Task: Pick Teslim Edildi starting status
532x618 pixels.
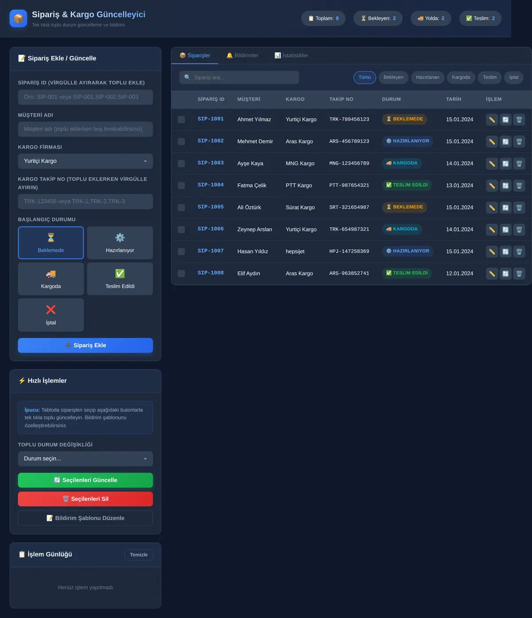Action: [120, 279]
